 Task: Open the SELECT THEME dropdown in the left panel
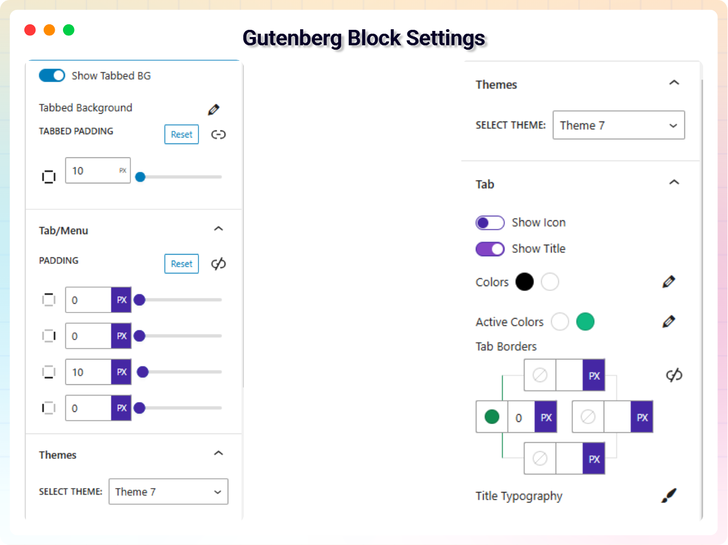point(168,491)
